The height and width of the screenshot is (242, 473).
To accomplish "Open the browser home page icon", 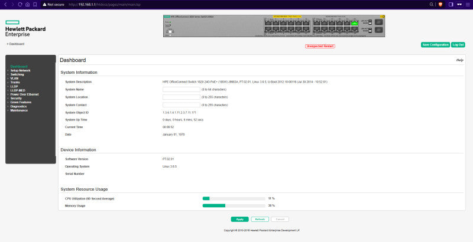I will 27,5.
